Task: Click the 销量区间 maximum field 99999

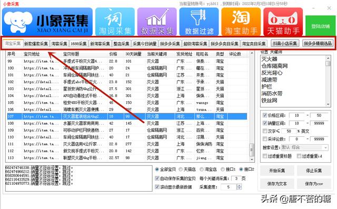Action: click(x=319, y=123)
